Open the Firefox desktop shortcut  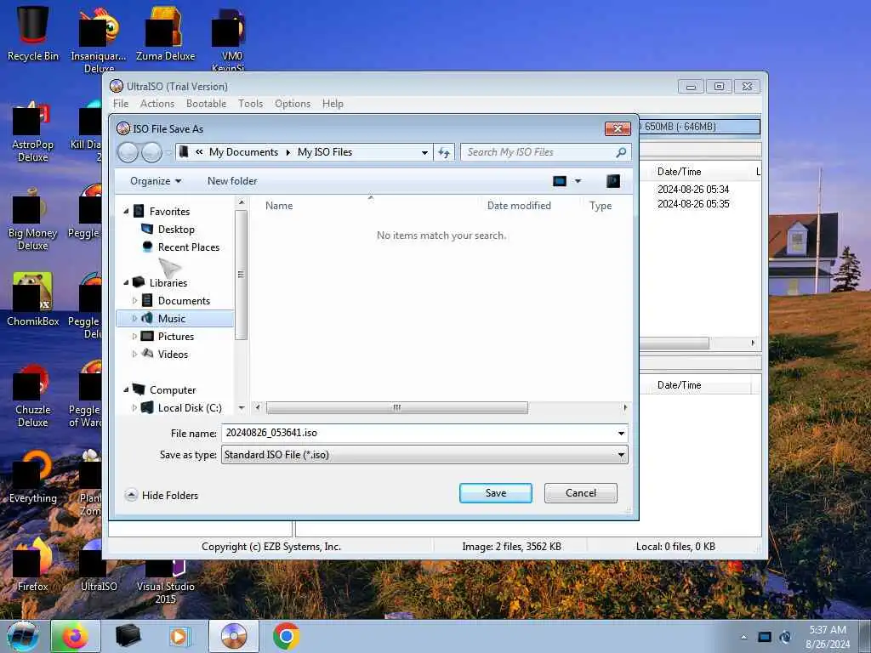click(x=32, y=565)
